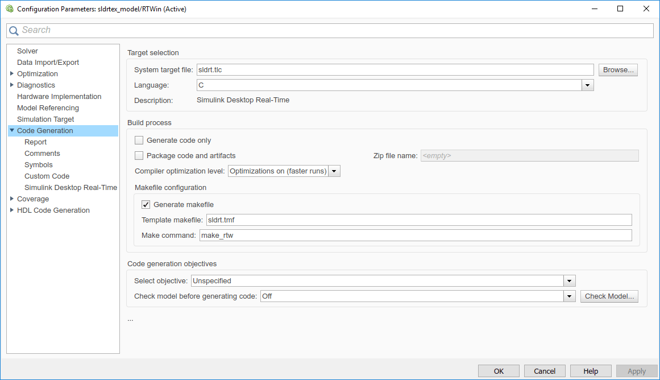660x380 pixels.
Task: Expand the Diagnostics tree node
Action: tap(12, 85)
